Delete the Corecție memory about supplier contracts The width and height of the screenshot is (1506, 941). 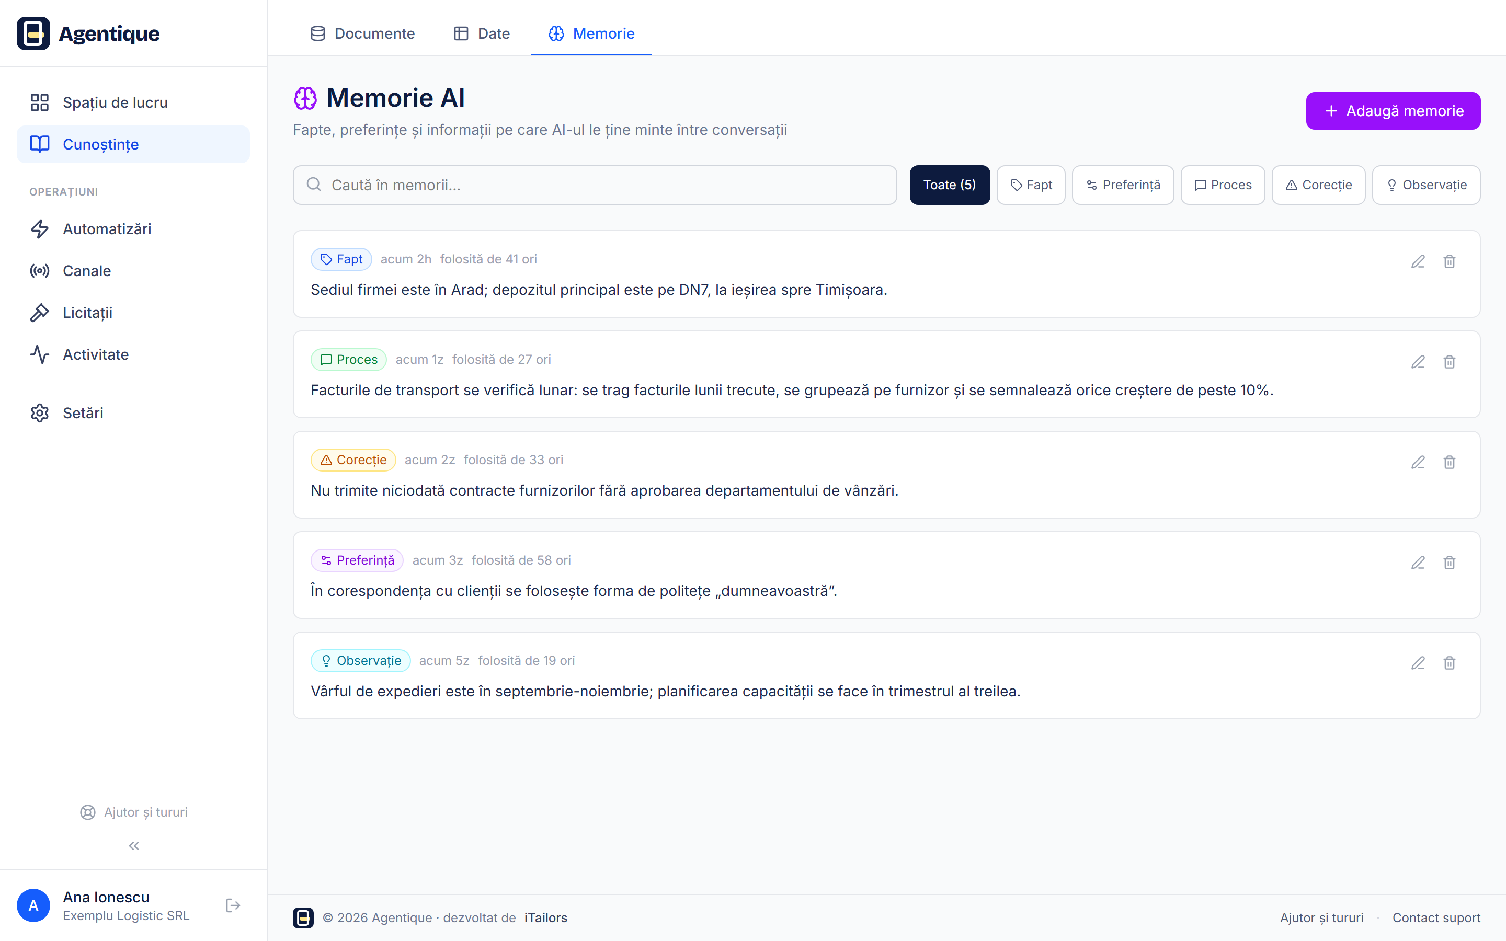(1450, 462)
